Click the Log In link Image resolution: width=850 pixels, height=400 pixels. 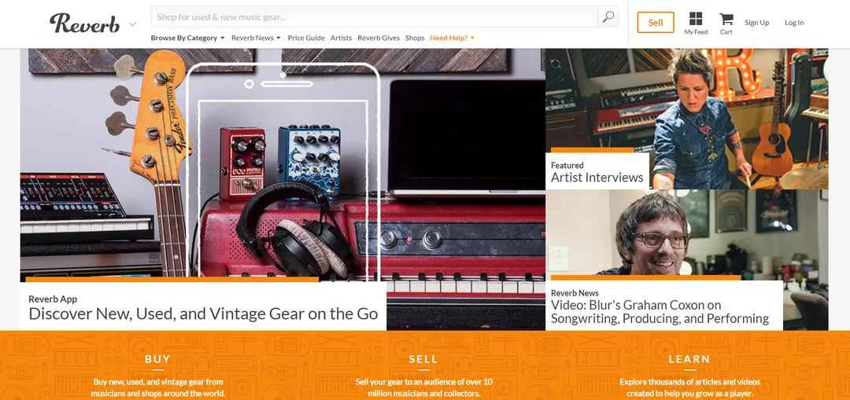click(x=794, y=23)
